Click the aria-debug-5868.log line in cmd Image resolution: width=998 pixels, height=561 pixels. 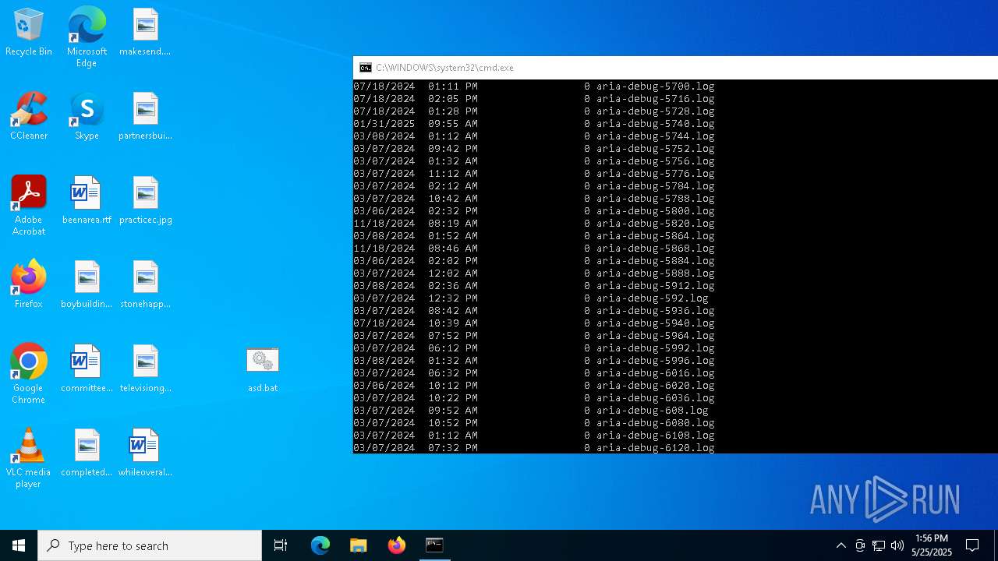[534, 249]
